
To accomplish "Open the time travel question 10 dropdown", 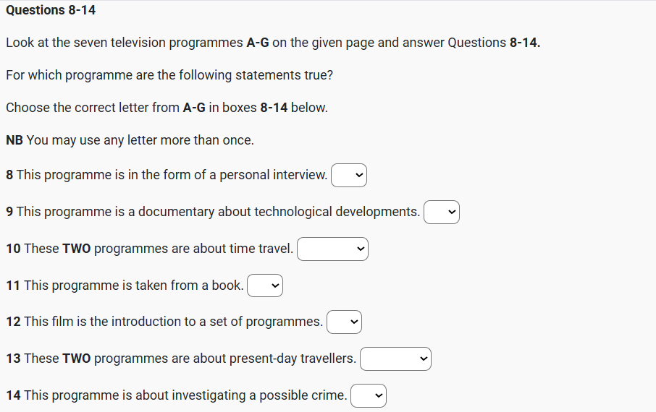I will [332, 249].
